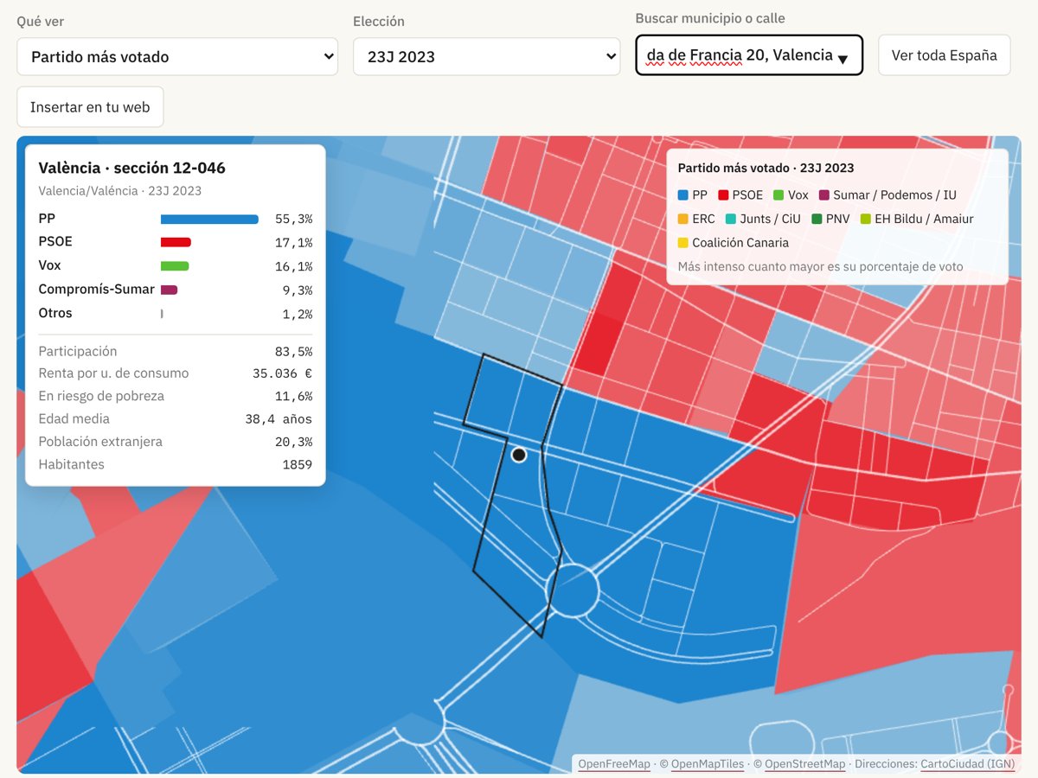The image size is (1038, 778).
Task: Click the 'Más intenso cuanto mayor' legend note
Action: 820,266
